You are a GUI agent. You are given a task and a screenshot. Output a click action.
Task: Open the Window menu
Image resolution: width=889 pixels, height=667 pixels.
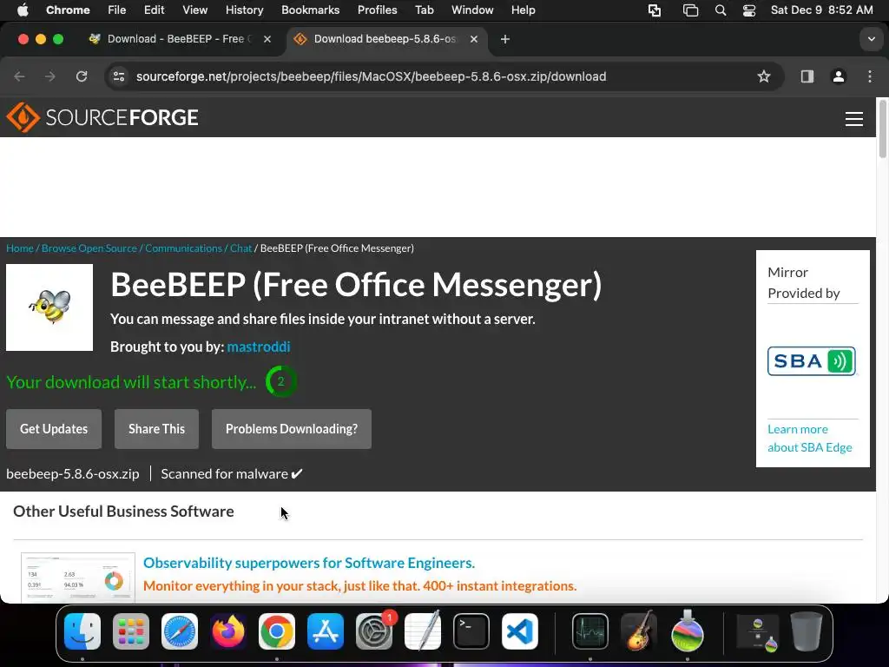tap(472, 10)
